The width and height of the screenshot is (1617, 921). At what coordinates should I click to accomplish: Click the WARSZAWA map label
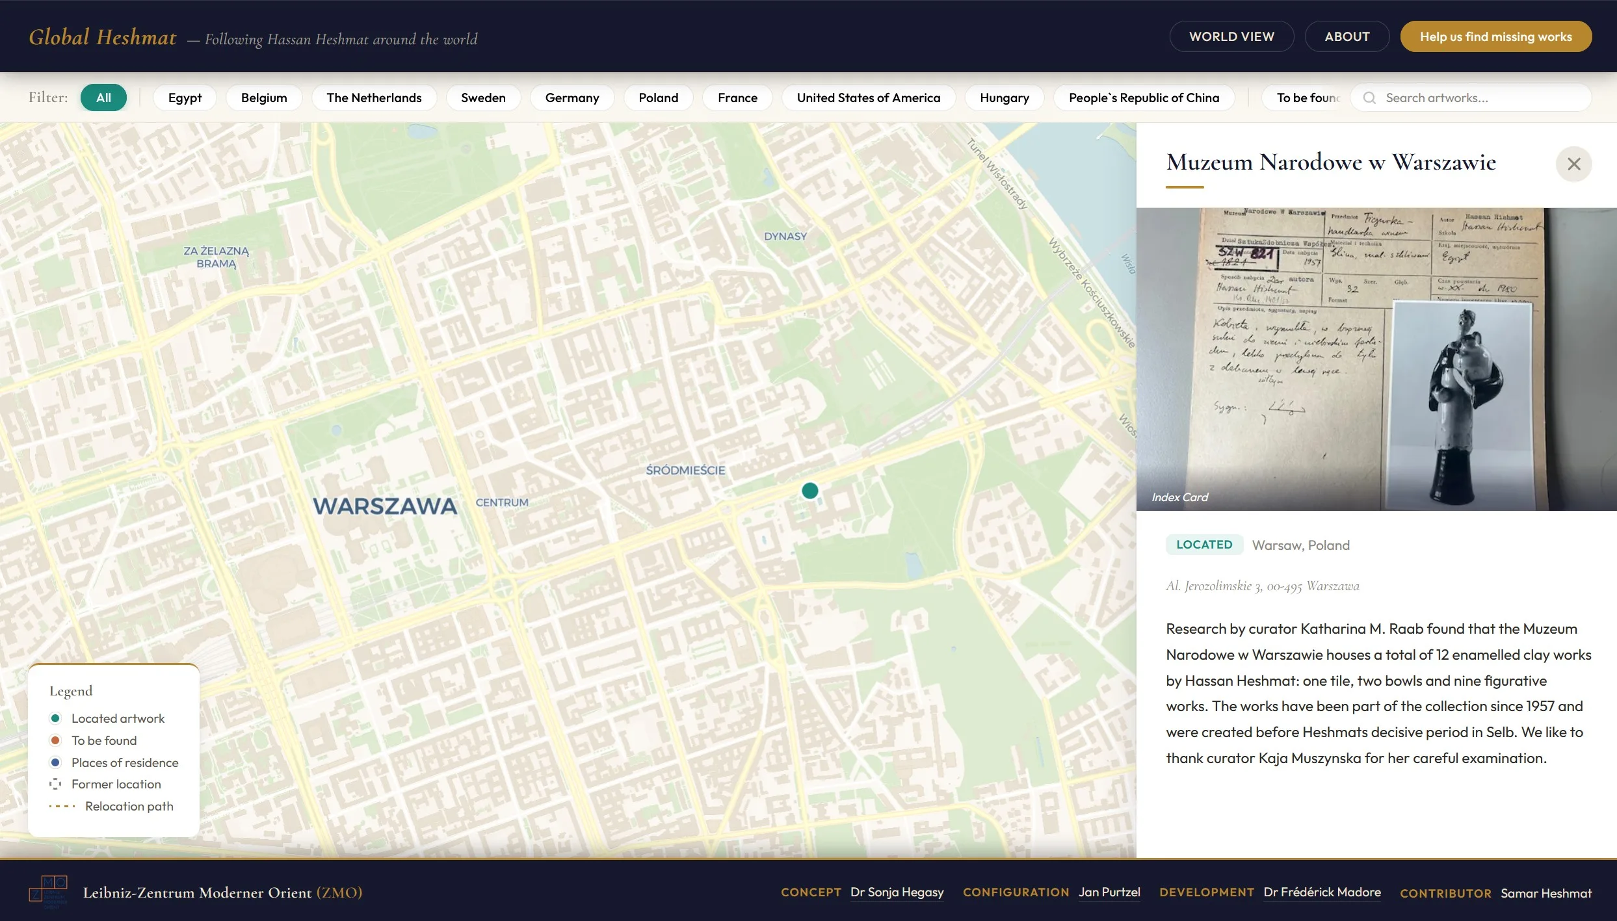coord(385,506)
